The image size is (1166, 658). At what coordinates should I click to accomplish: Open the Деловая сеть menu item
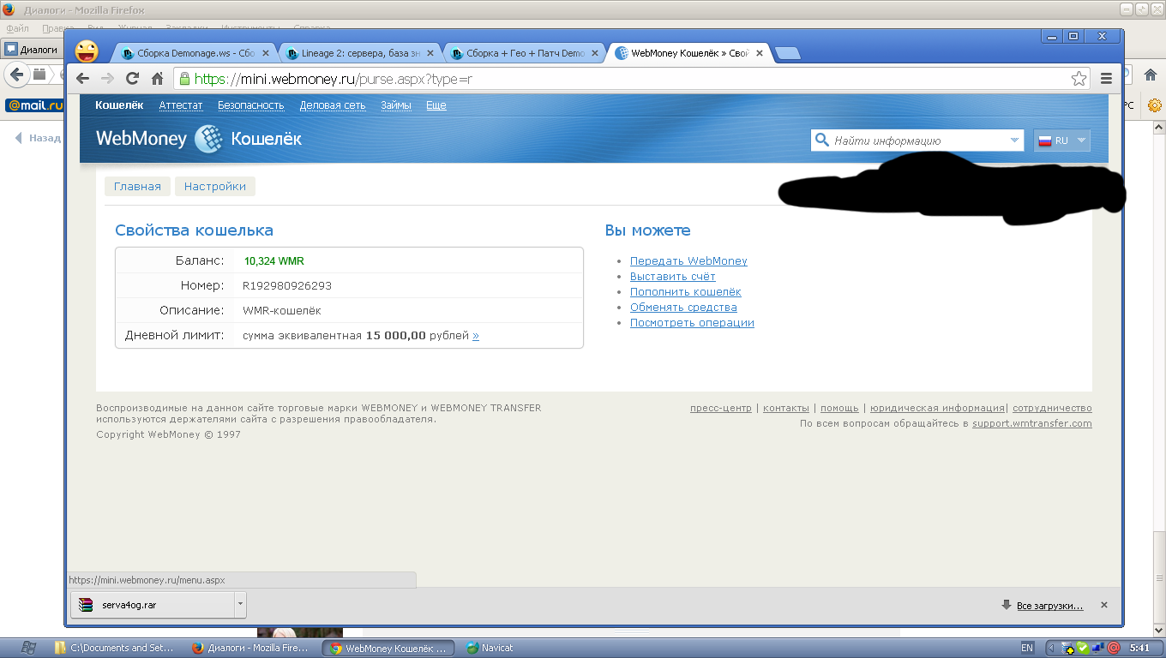[333, 105]
